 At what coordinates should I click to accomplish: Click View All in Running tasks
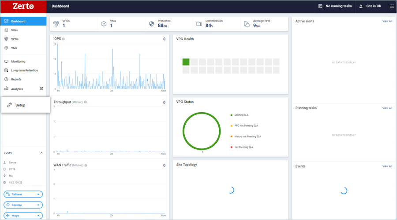(387, 108)
